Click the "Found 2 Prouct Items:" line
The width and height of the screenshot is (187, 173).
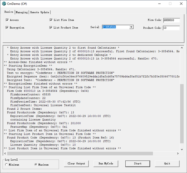point(24,109)
